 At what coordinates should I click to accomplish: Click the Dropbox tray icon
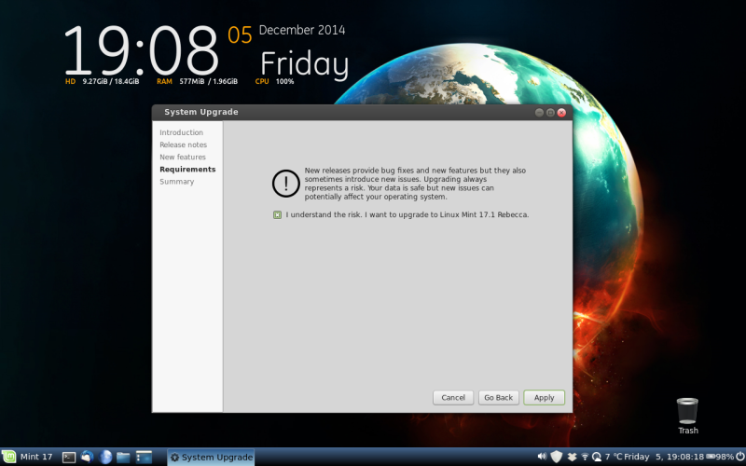(x=571, y=457)
